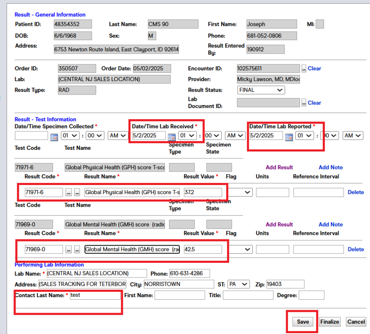The width and height of the screenshot is (370, 334).
Task: Click Zip field showing 19403
Action: 286,284
